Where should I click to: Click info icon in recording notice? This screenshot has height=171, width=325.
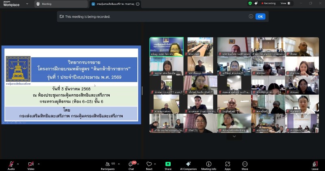[x=251, y=16]
